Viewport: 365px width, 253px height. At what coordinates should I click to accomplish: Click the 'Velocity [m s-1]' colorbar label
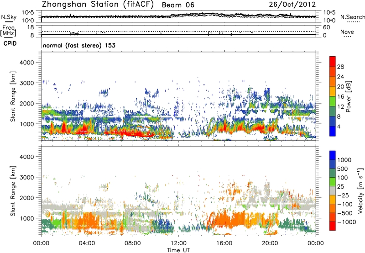coord(360,190)
